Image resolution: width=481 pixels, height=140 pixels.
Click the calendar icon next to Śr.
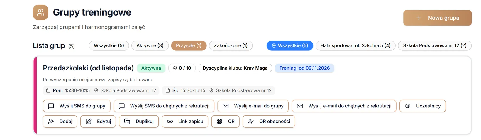[x=168, y=90]
